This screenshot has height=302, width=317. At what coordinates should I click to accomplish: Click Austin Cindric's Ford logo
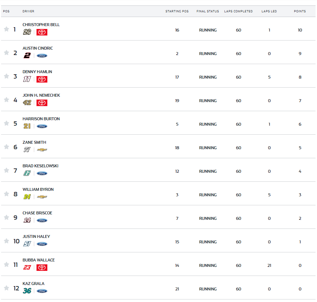pyautogui.click(x=42, y=56)
